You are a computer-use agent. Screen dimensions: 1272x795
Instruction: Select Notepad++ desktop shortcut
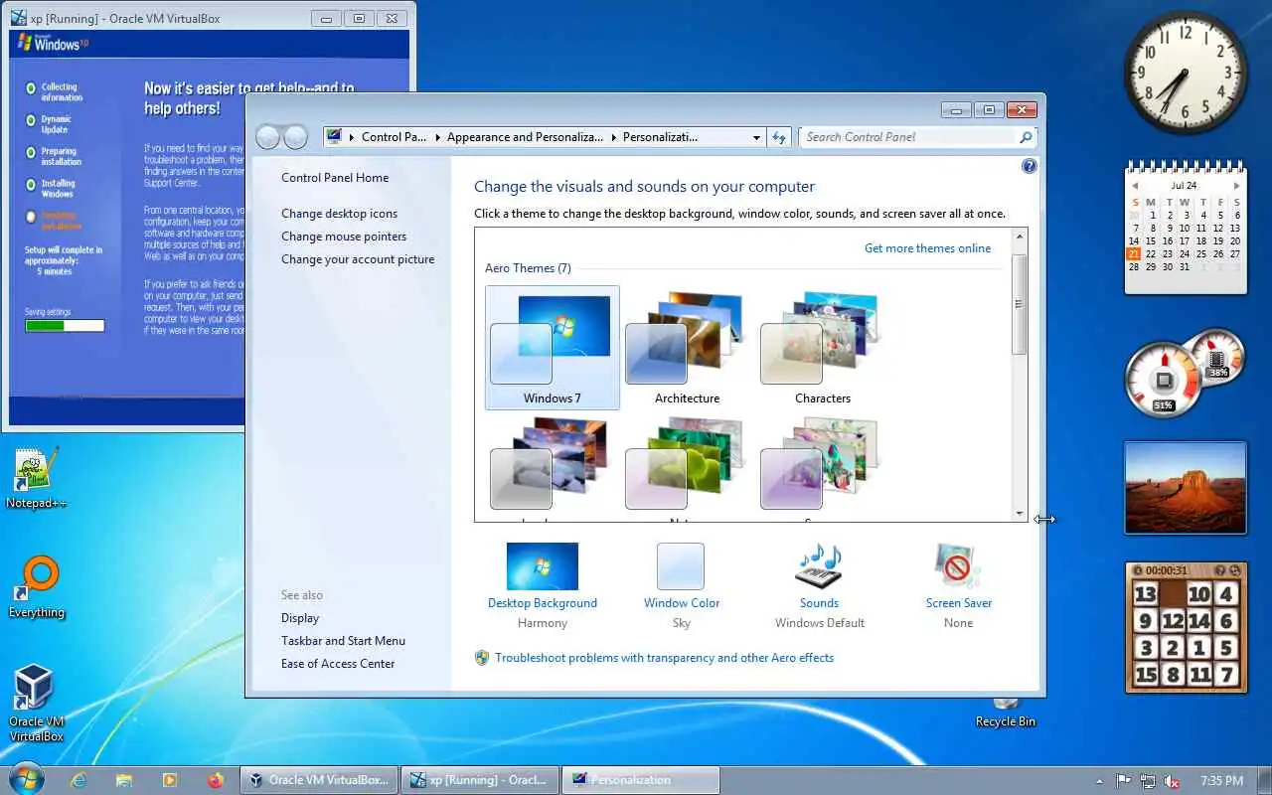[36, 478]
